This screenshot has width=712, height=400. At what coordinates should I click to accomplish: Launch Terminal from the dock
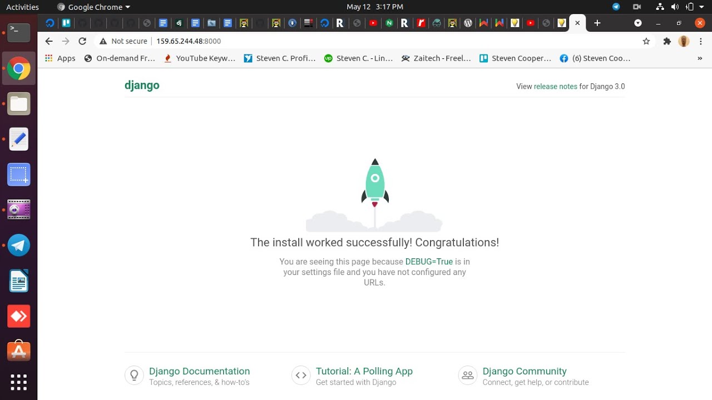18,33
